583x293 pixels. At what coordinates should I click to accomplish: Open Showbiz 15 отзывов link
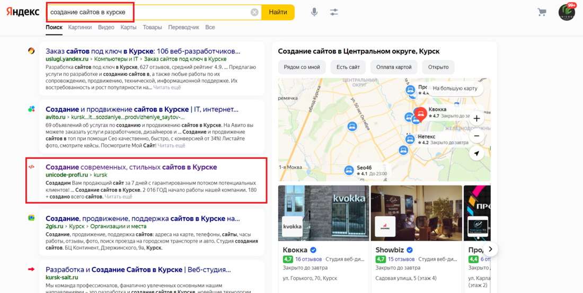401,259
